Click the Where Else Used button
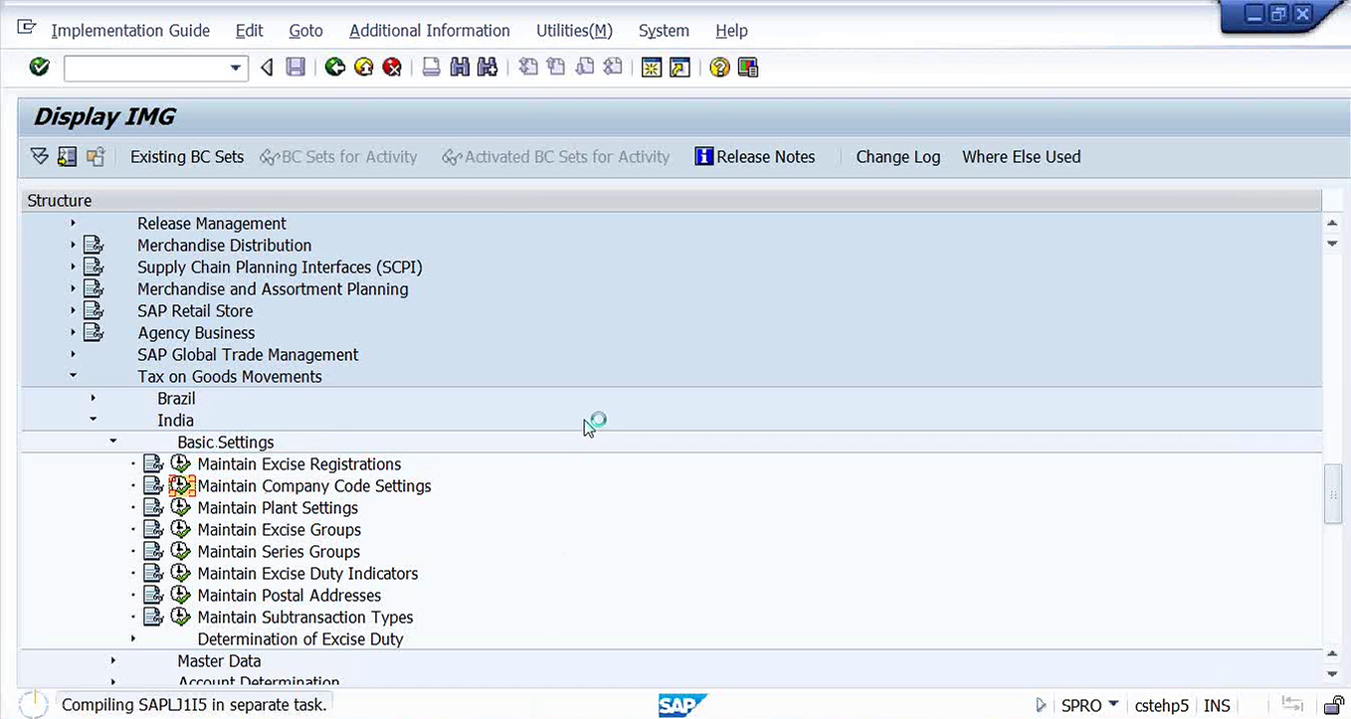This screenshot has height=719, width=1351. (1021, 156)
